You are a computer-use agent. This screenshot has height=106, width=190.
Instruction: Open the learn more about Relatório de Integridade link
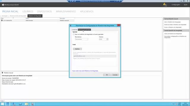tap(85, 71)
